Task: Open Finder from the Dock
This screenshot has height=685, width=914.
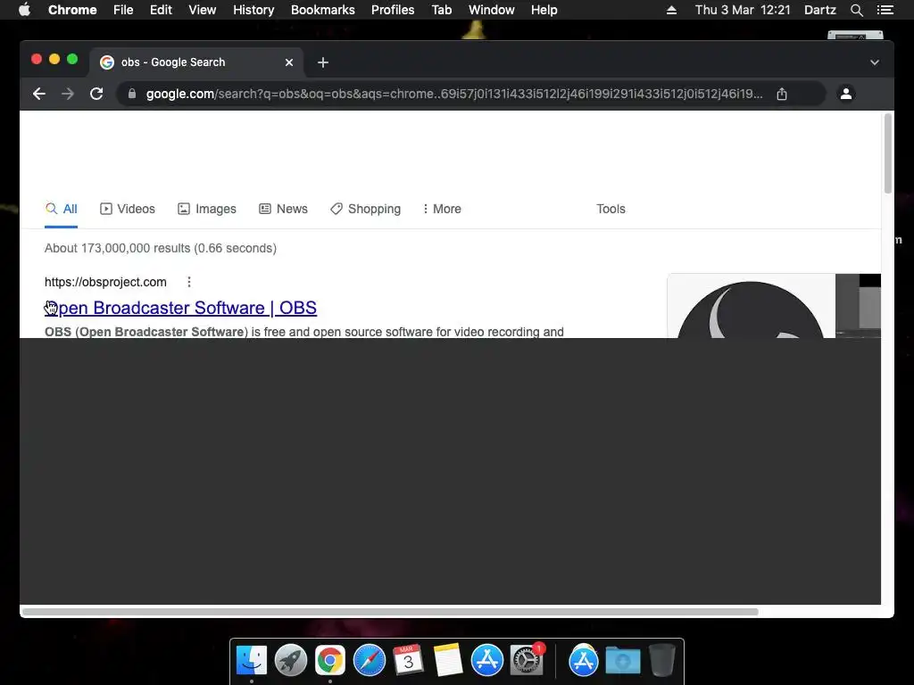Action: (252, 661)
